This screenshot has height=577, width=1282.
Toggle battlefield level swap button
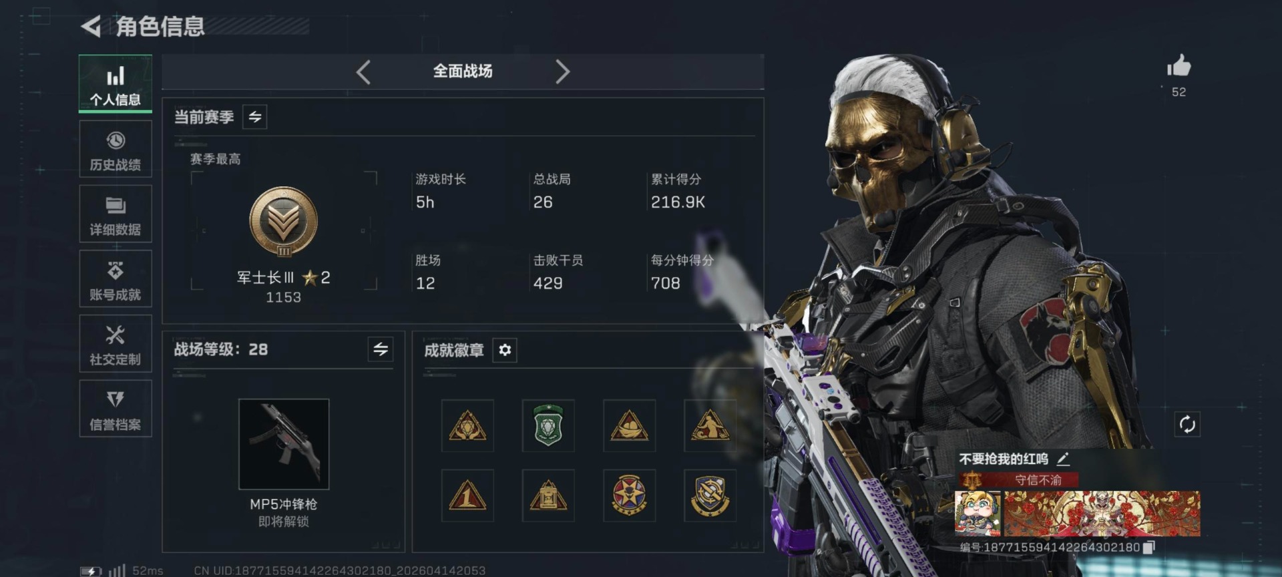pos(381,349)
